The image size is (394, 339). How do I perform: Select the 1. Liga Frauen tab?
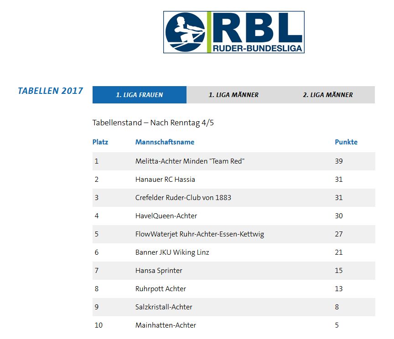139,95
